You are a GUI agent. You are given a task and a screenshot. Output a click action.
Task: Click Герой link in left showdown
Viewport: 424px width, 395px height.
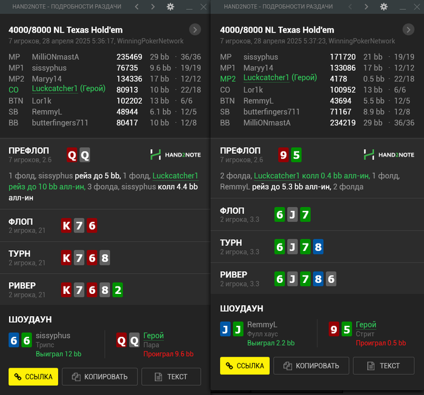(x=154, y=336)
